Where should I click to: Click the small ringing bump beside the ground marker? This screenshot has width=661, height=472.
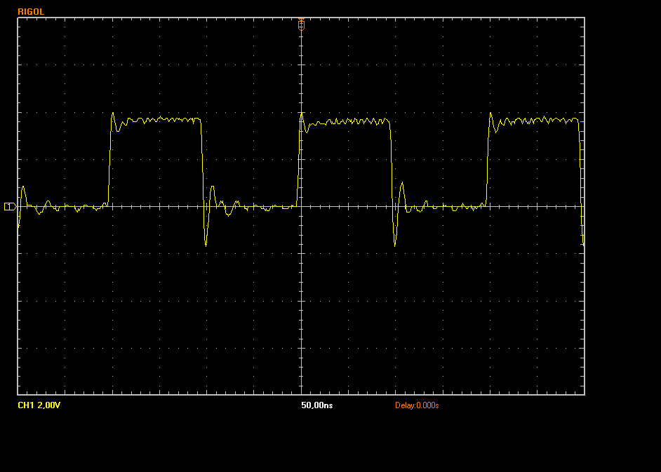[x=23, y=188]
